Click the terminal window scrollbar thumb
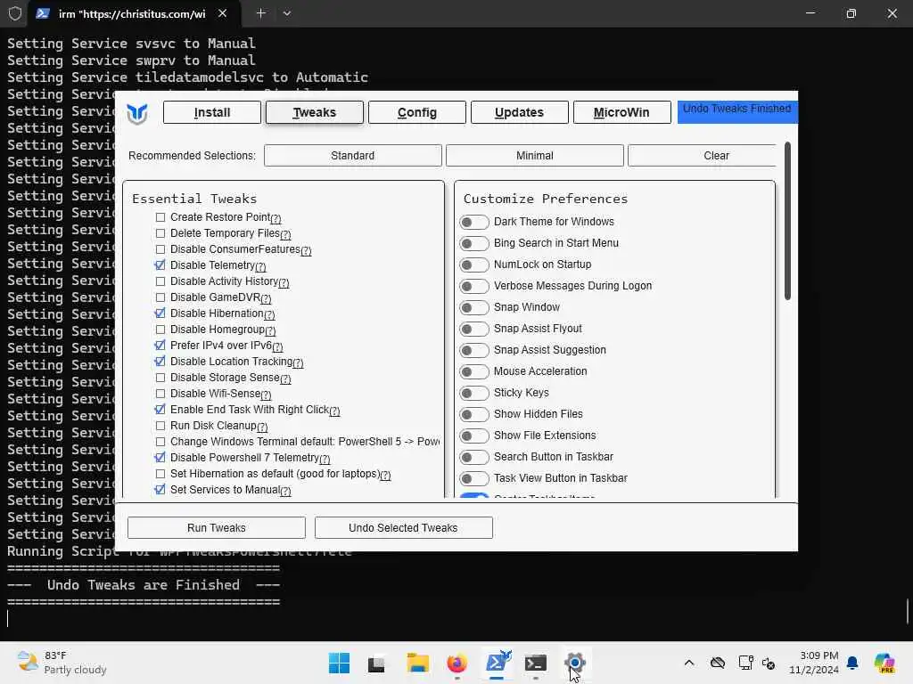This screenshot has height=684, width=913. [x=909, y=611]
